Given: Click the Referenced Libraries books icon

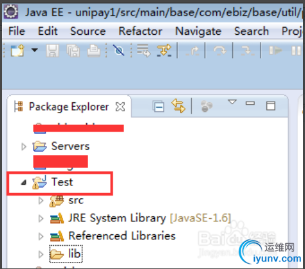Looking at the screenshot, I should click(57, 236).
